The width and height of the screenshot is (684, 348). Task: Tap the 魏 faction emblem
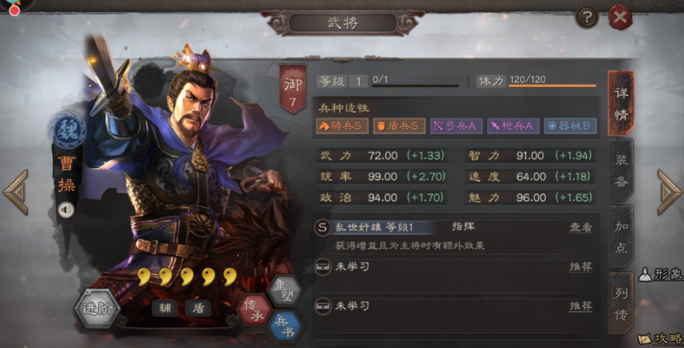point(67,129)
